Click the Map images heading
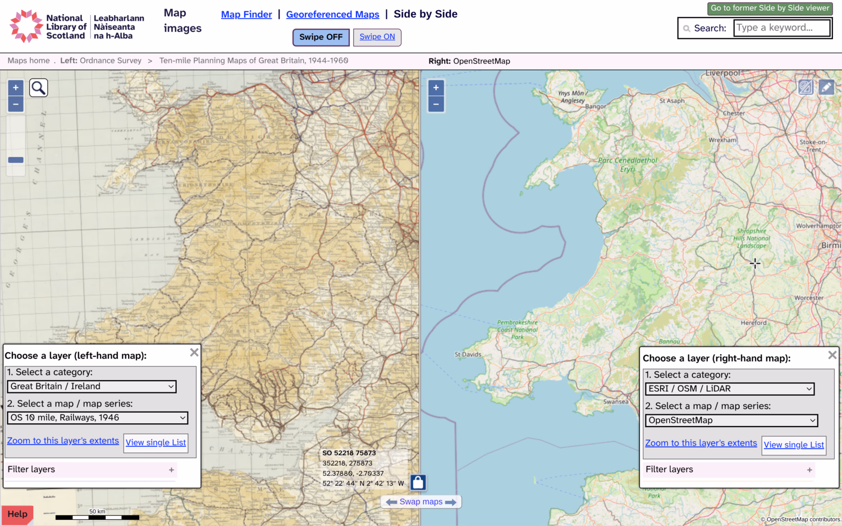The width and height of the screenshot is (842, 526). 182,21
